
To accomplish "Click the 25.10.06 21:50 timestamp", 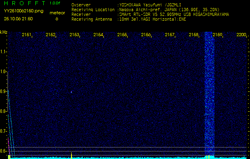I will coord(18,19).
